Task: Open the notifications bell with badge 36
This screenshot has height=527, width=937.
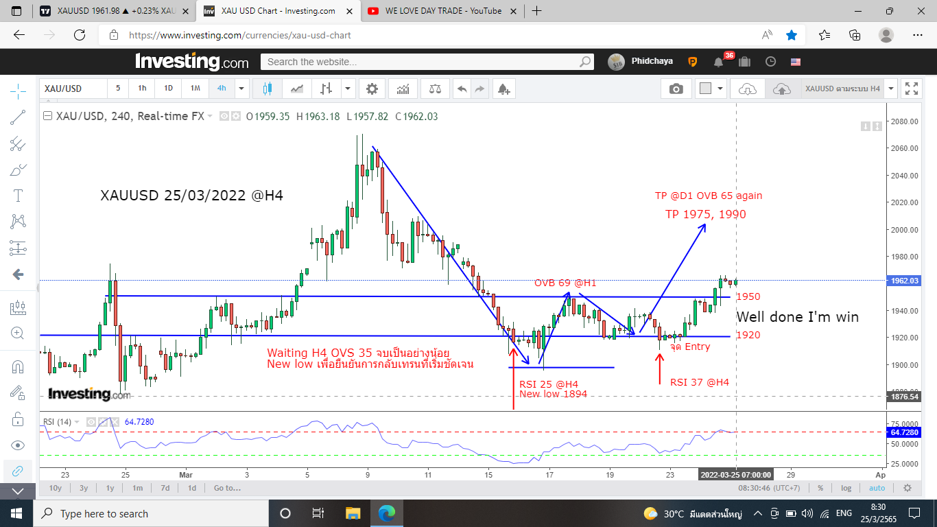Action: click(x=718, y=62)
